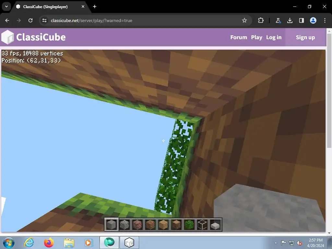The height and width of the screenshot is (249, 332).
Task: Select the dirt block in hotbar
Action: (150, 225)
